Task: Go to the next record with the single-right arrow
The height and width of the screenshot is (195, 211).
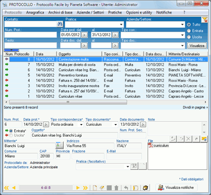Action: pyautogui.click(x=78, y=188)
